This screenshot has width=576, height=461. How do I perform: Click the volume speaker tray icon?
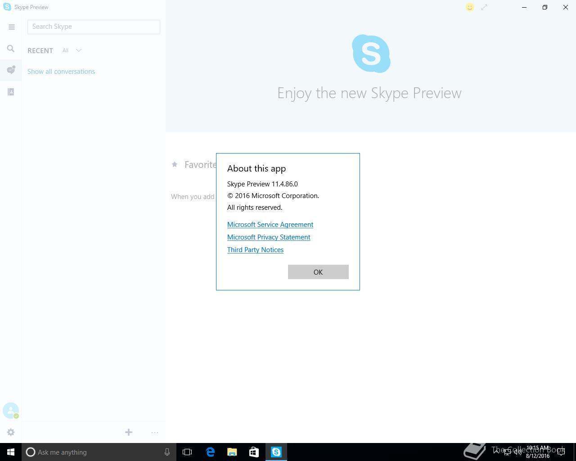tap(518, 452)
